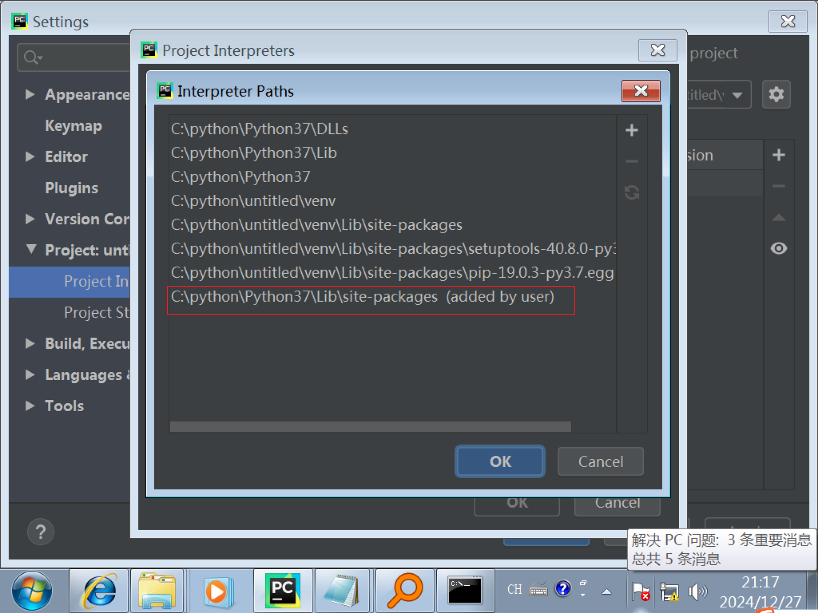Open Windows Explorer folder on taskbar
Viewport: 818px width, 613px height.
coord(157,591)
